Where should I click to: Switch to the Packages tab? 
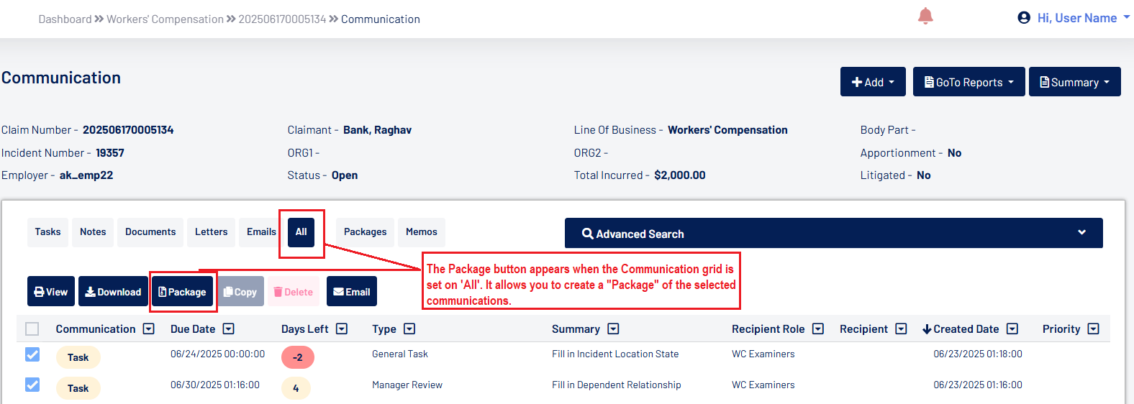point(365,232)
